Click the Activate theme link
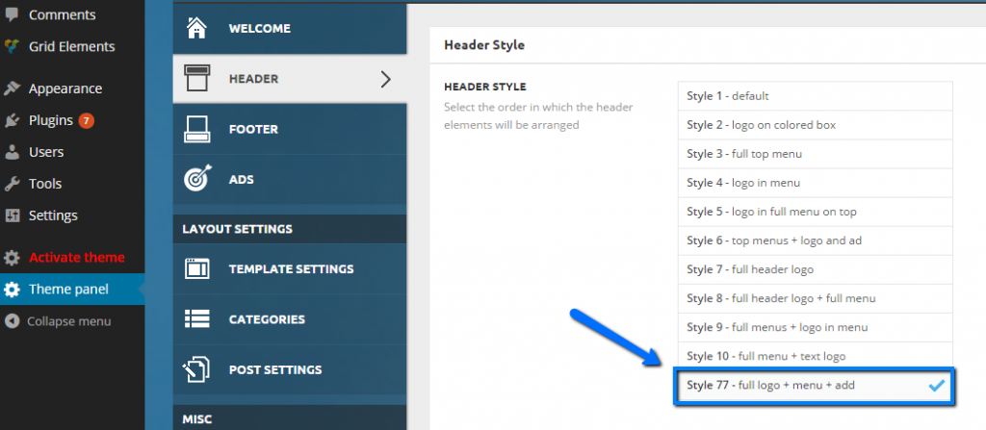 coord(77,257)
